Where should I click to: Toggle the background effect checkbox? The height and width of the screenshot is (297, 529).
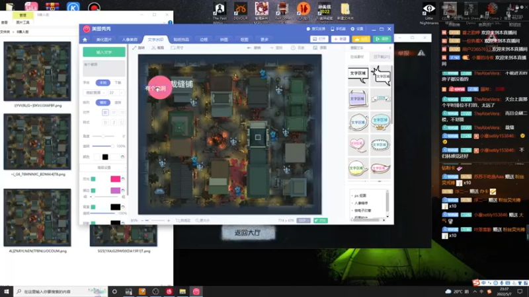(x=93, y=207)
